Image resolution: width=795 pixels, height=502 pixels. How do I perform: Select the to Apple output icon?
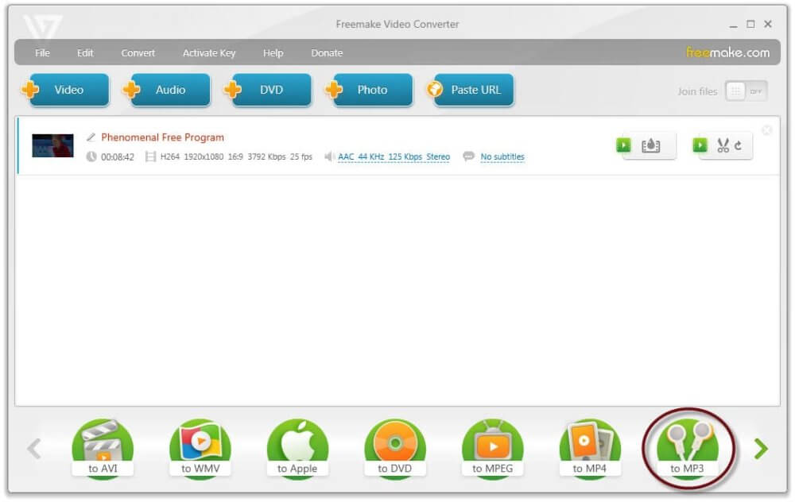point(297,448)
